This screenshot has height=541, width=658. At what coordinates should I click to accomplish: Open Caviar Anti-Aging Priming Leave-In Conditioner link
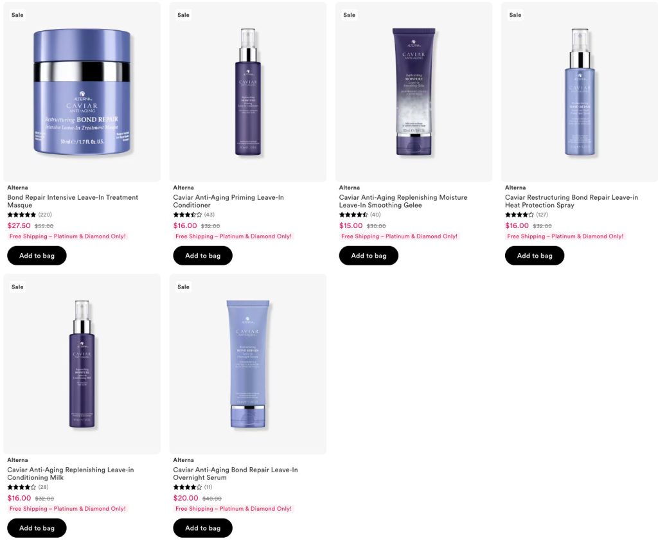228,201
